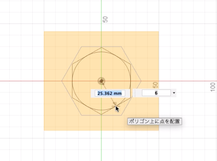
Task: Click the 25.362 mm radius input field
Action: (x=110, y=93)
